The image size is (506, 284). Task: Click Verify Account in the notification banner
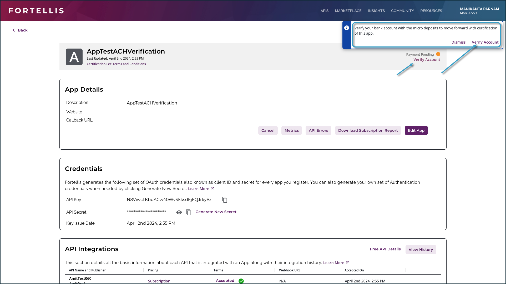tap(485, 42)
